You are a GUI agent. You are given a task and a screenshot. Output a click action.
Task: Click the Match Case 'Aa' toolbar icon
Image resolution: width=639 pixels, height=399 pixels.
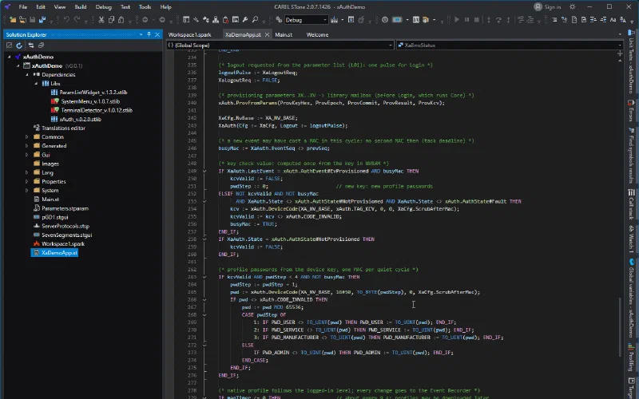(x=613, y=19)
